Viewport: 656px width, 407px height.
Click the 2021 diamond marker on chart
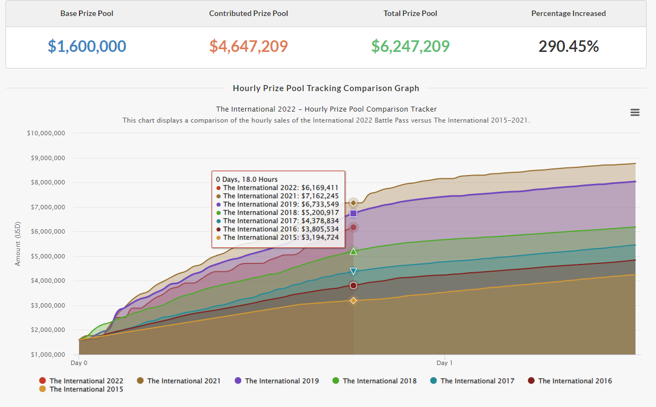353,203
